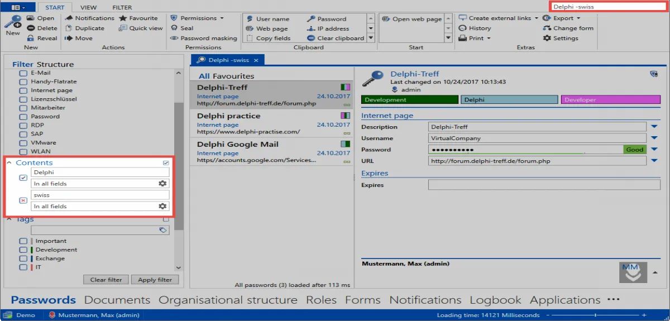Click Change form
Viewport: 670px width, 321px height.
click(568, 28)
